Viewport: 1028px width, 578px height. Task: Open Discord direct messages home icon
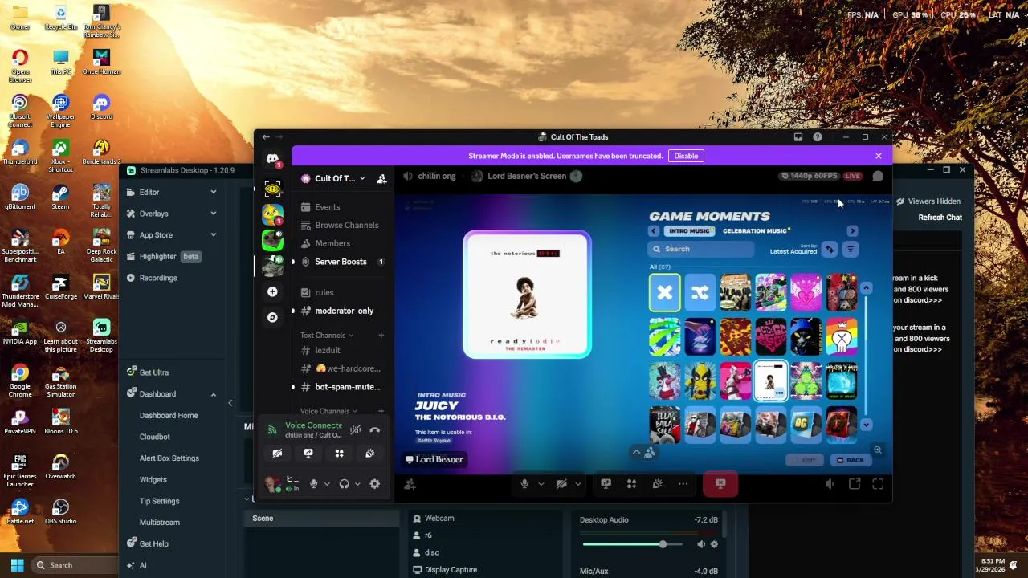[272, 159]
